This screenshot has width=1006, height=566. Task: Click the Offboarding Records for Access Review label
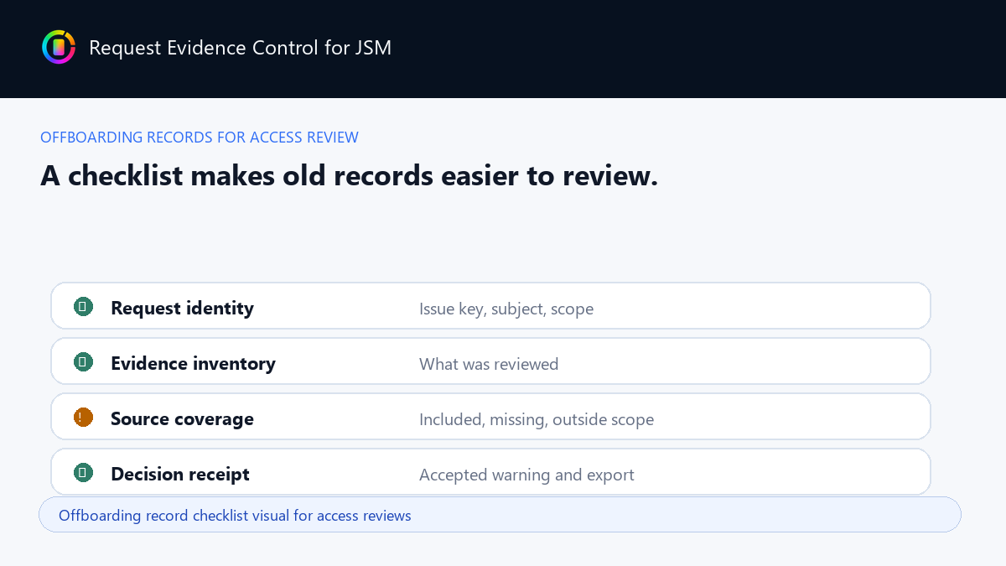200,138
